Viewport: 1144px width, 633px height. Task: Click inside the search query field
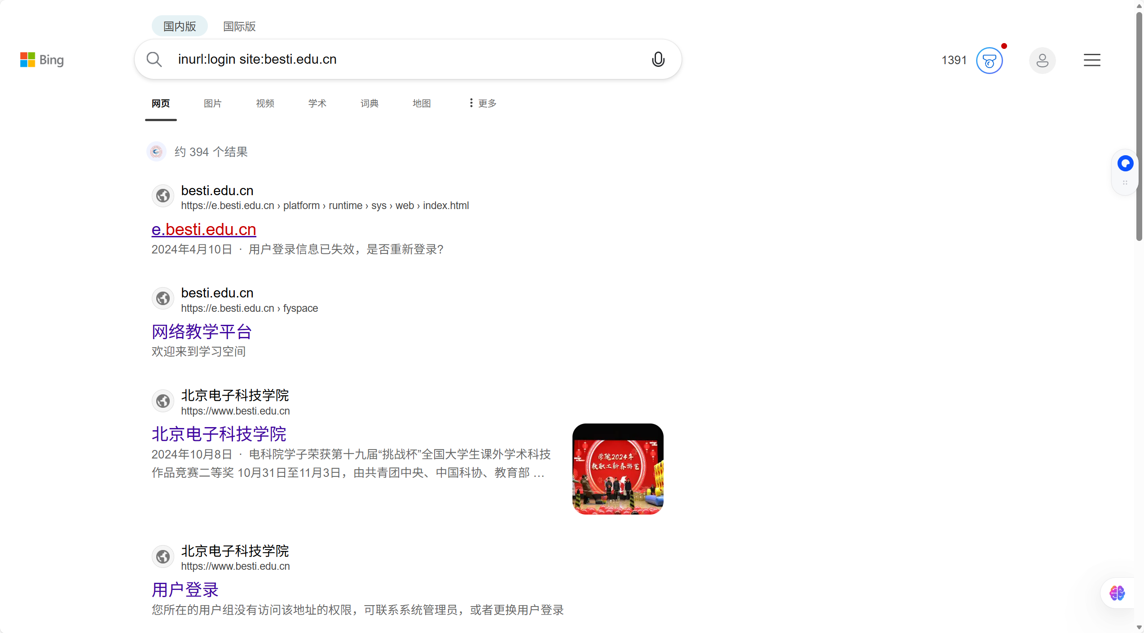pos(404,59)
